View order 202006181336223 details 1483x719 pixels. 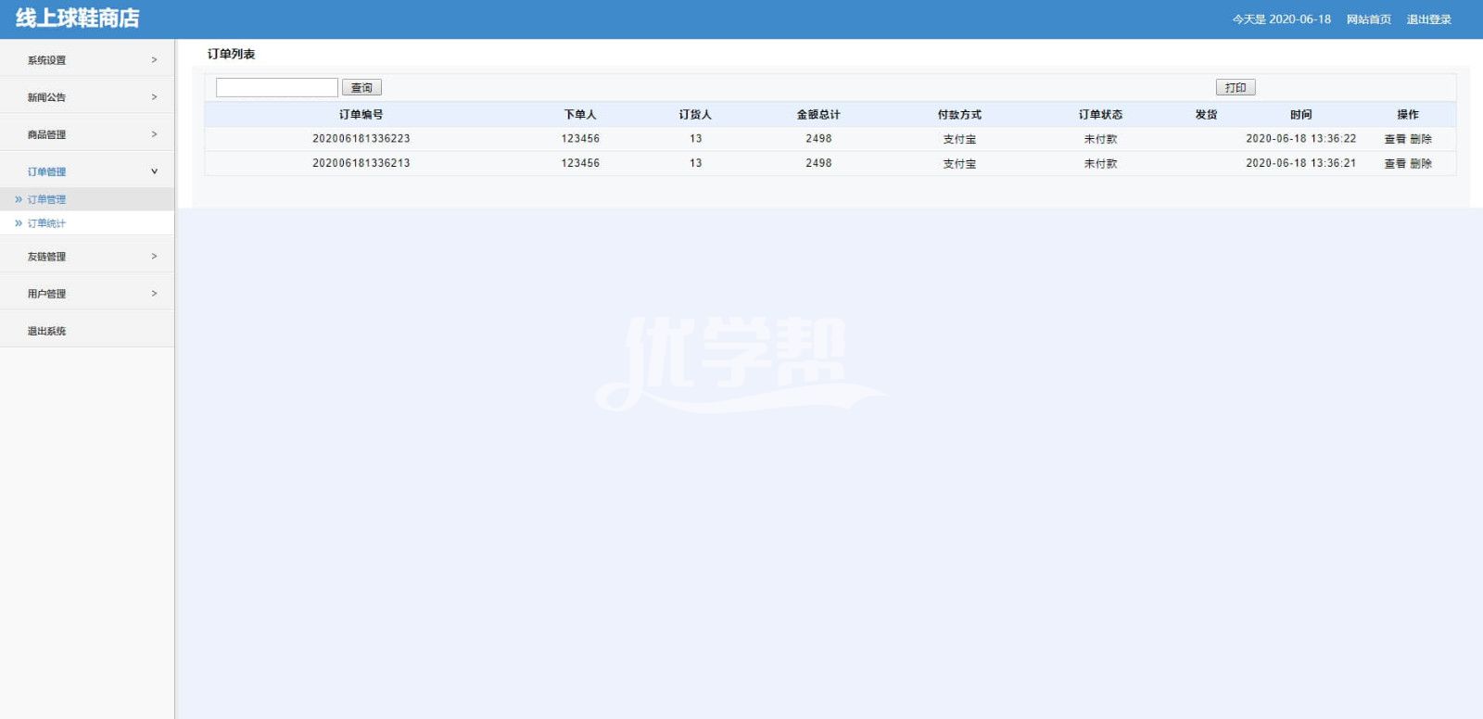pos(1394,139)
